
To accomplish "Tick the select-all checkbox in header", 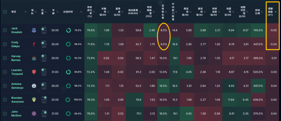I will point(5,12).
